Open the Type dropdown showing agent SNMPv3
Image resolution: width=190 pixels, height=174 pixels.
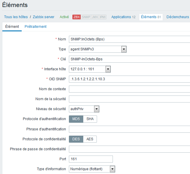click(98, 49)
